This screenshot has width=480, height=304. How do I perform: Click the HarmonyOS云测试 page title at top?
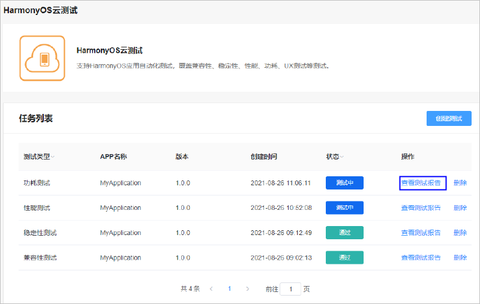40,10
